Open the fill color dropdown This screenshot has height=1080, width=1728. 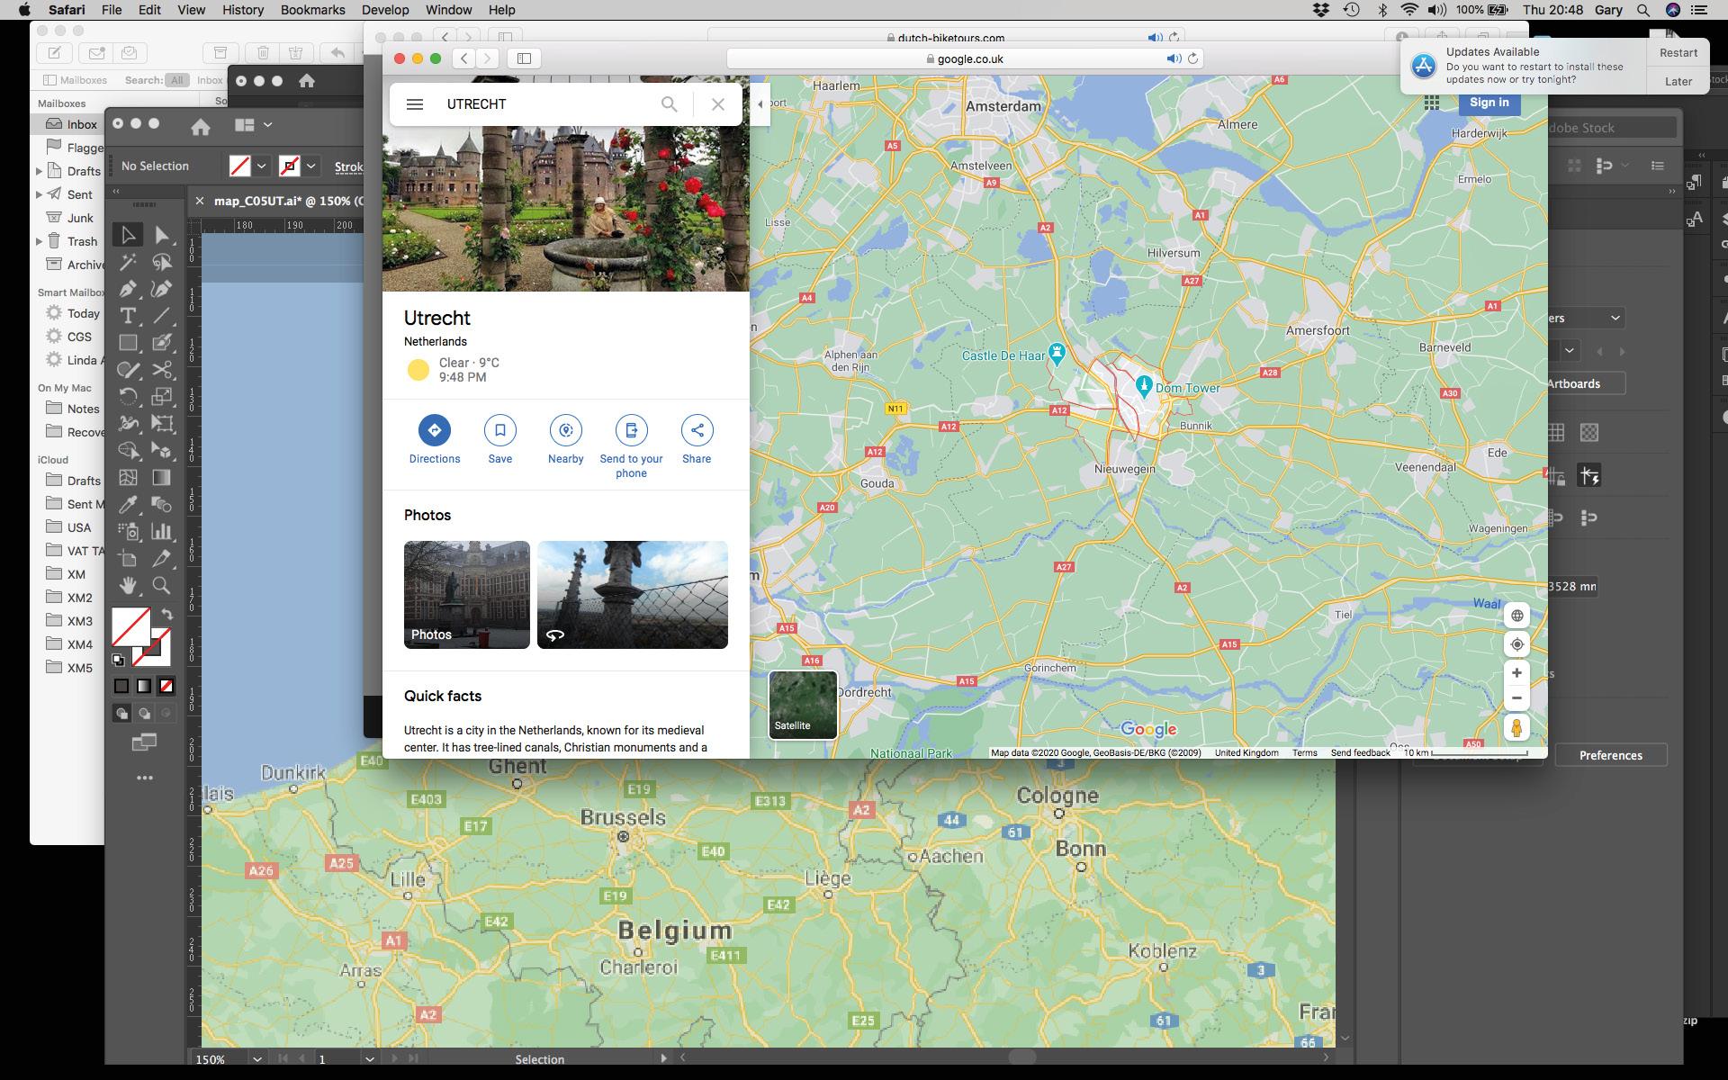[x=261, y=166]
